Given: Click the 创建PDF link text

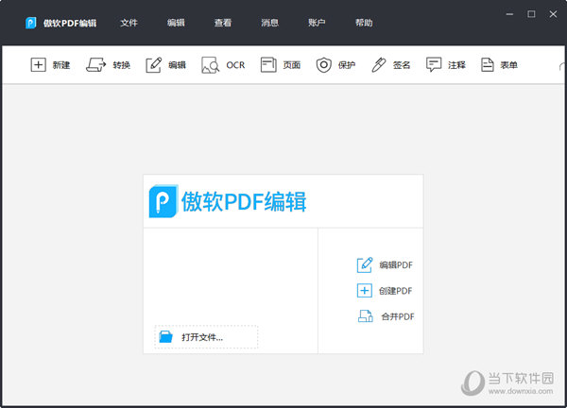Looking at the screenshot, I should (396, 291).
